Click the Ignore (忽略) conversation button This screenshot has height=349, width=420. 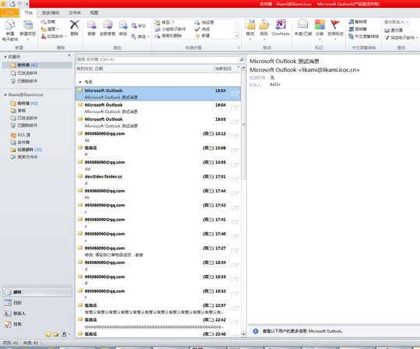point(48,22)
